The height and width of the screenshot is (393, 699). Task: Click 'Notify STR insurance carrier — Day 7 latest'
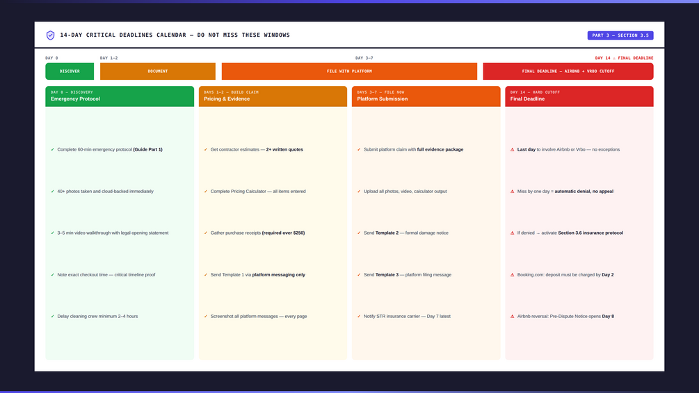click(x=407, y=317)
